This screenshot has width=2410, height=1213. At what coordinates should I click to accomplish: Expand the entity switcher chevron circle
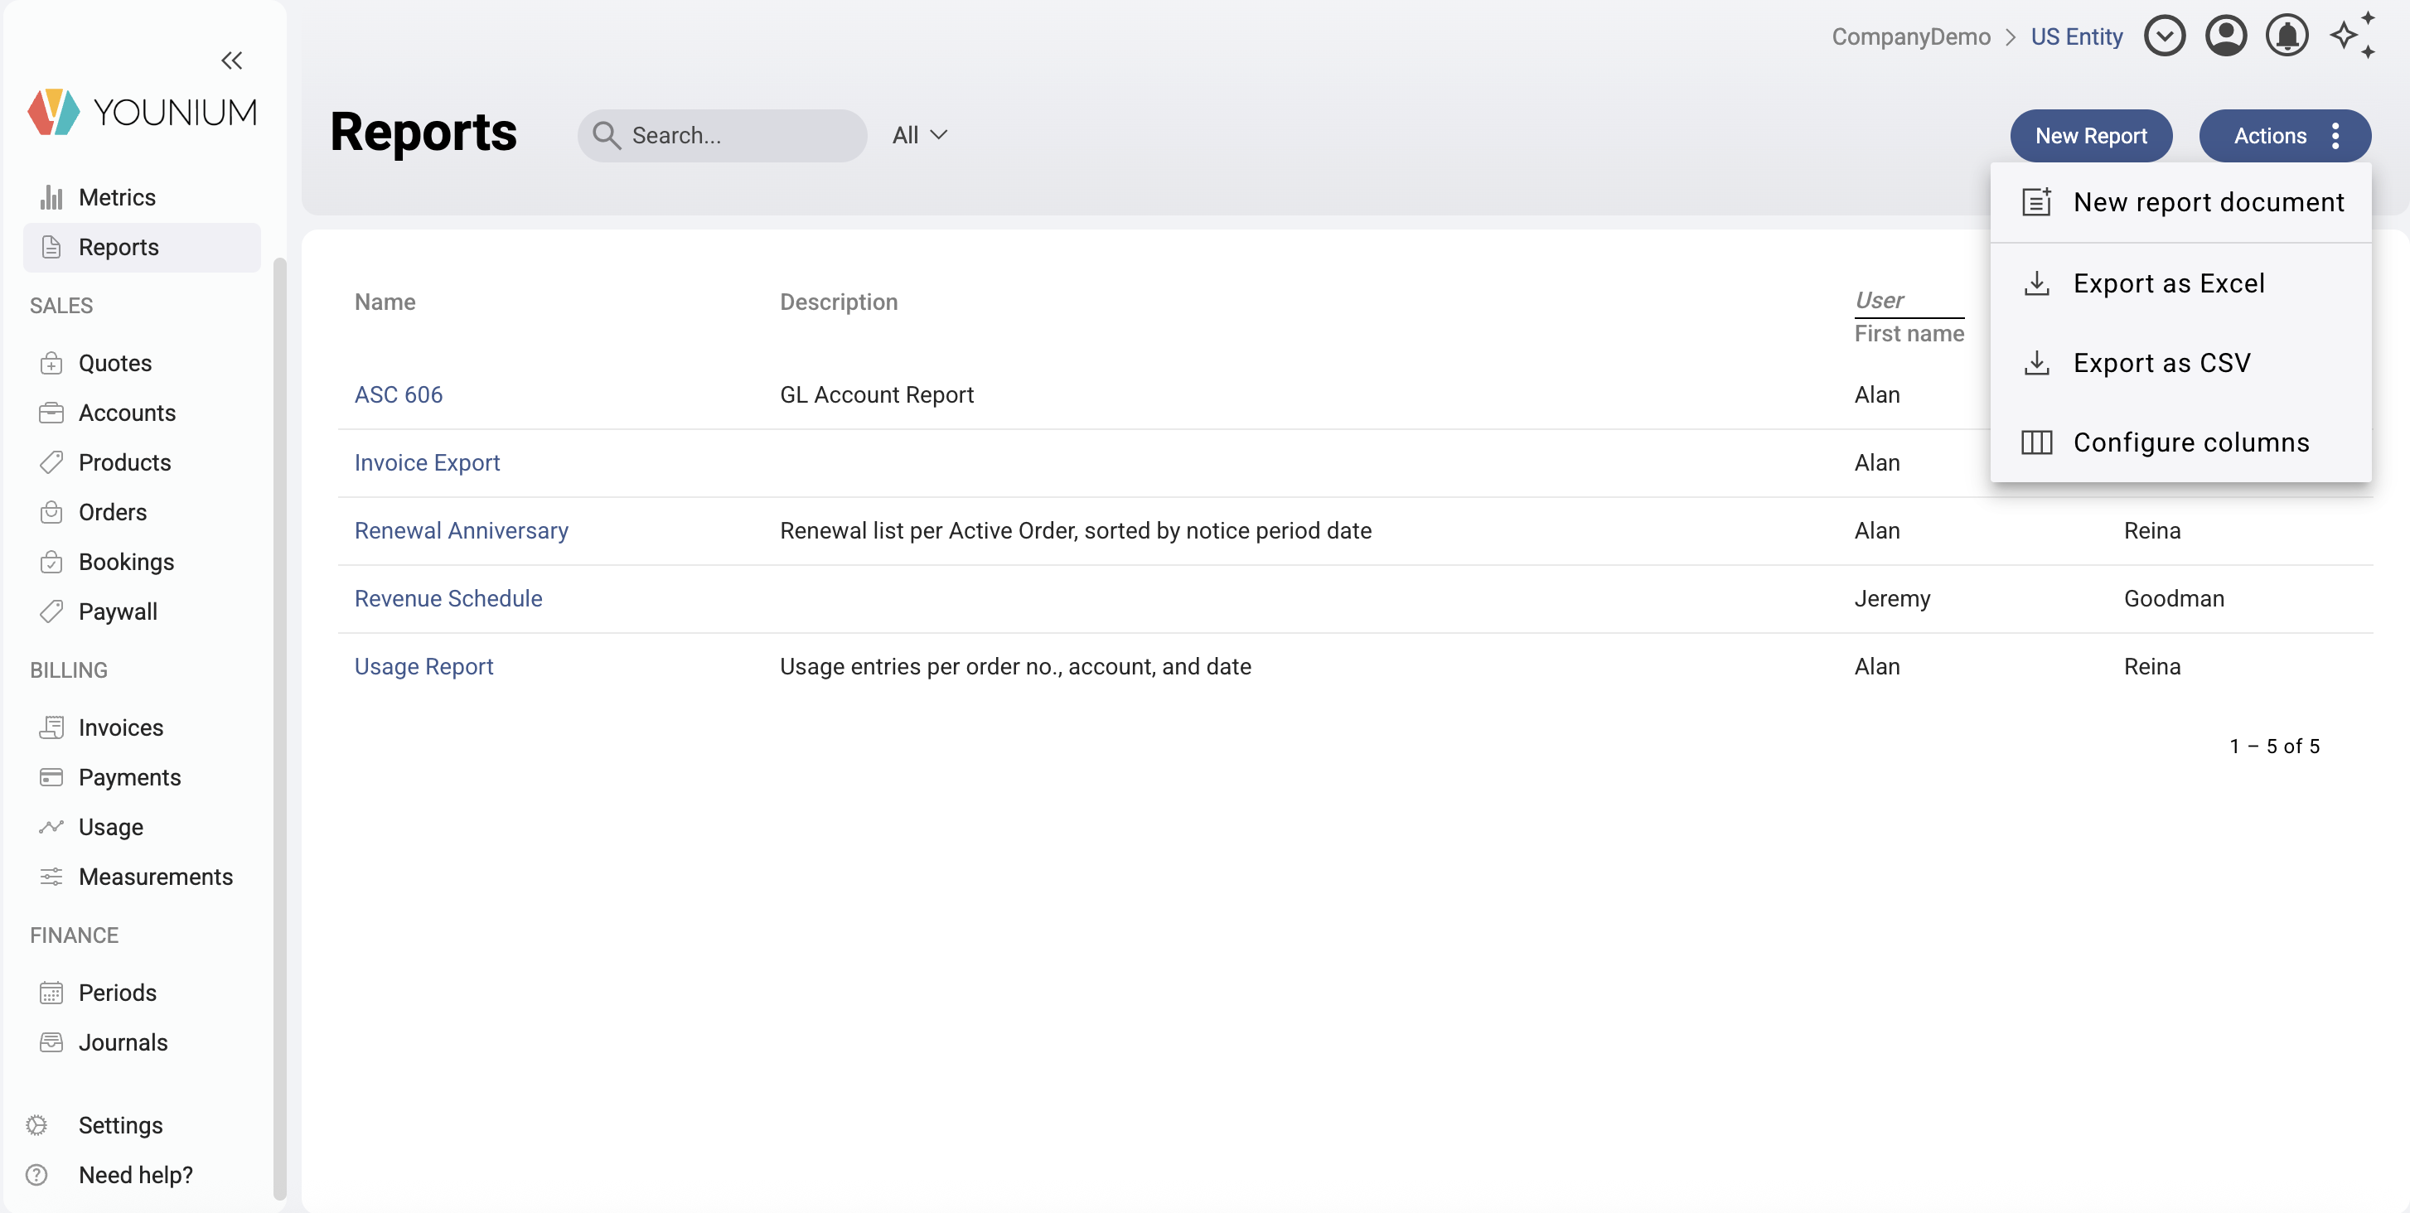2164,36
